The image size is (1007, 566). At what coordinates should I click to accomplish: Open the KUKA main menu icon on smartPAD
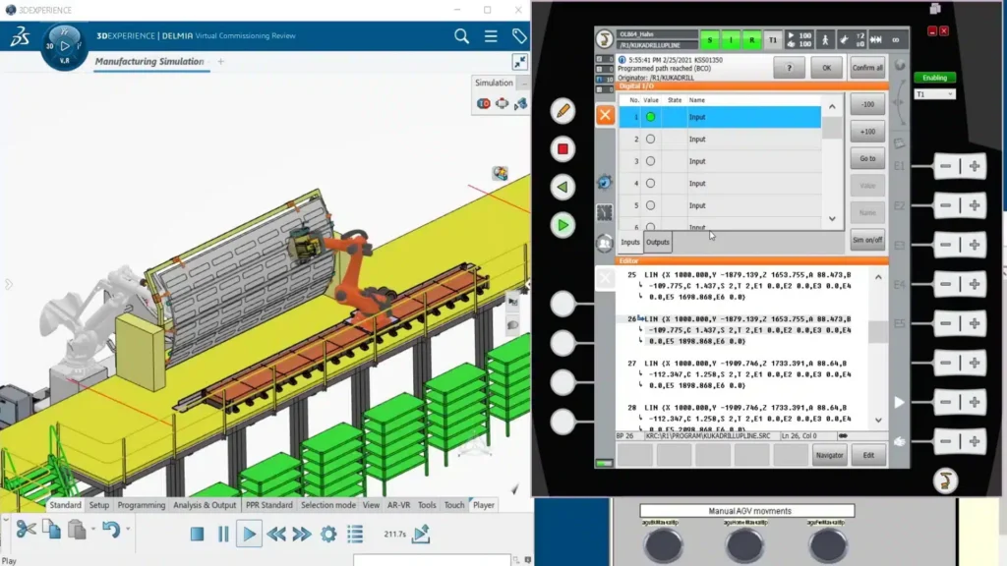pos(602,39)
